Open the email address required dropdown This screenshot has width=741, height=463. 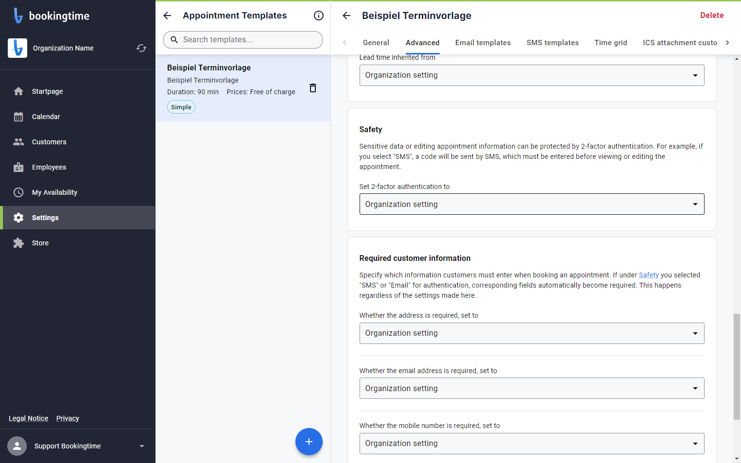(x=532, y=388)
